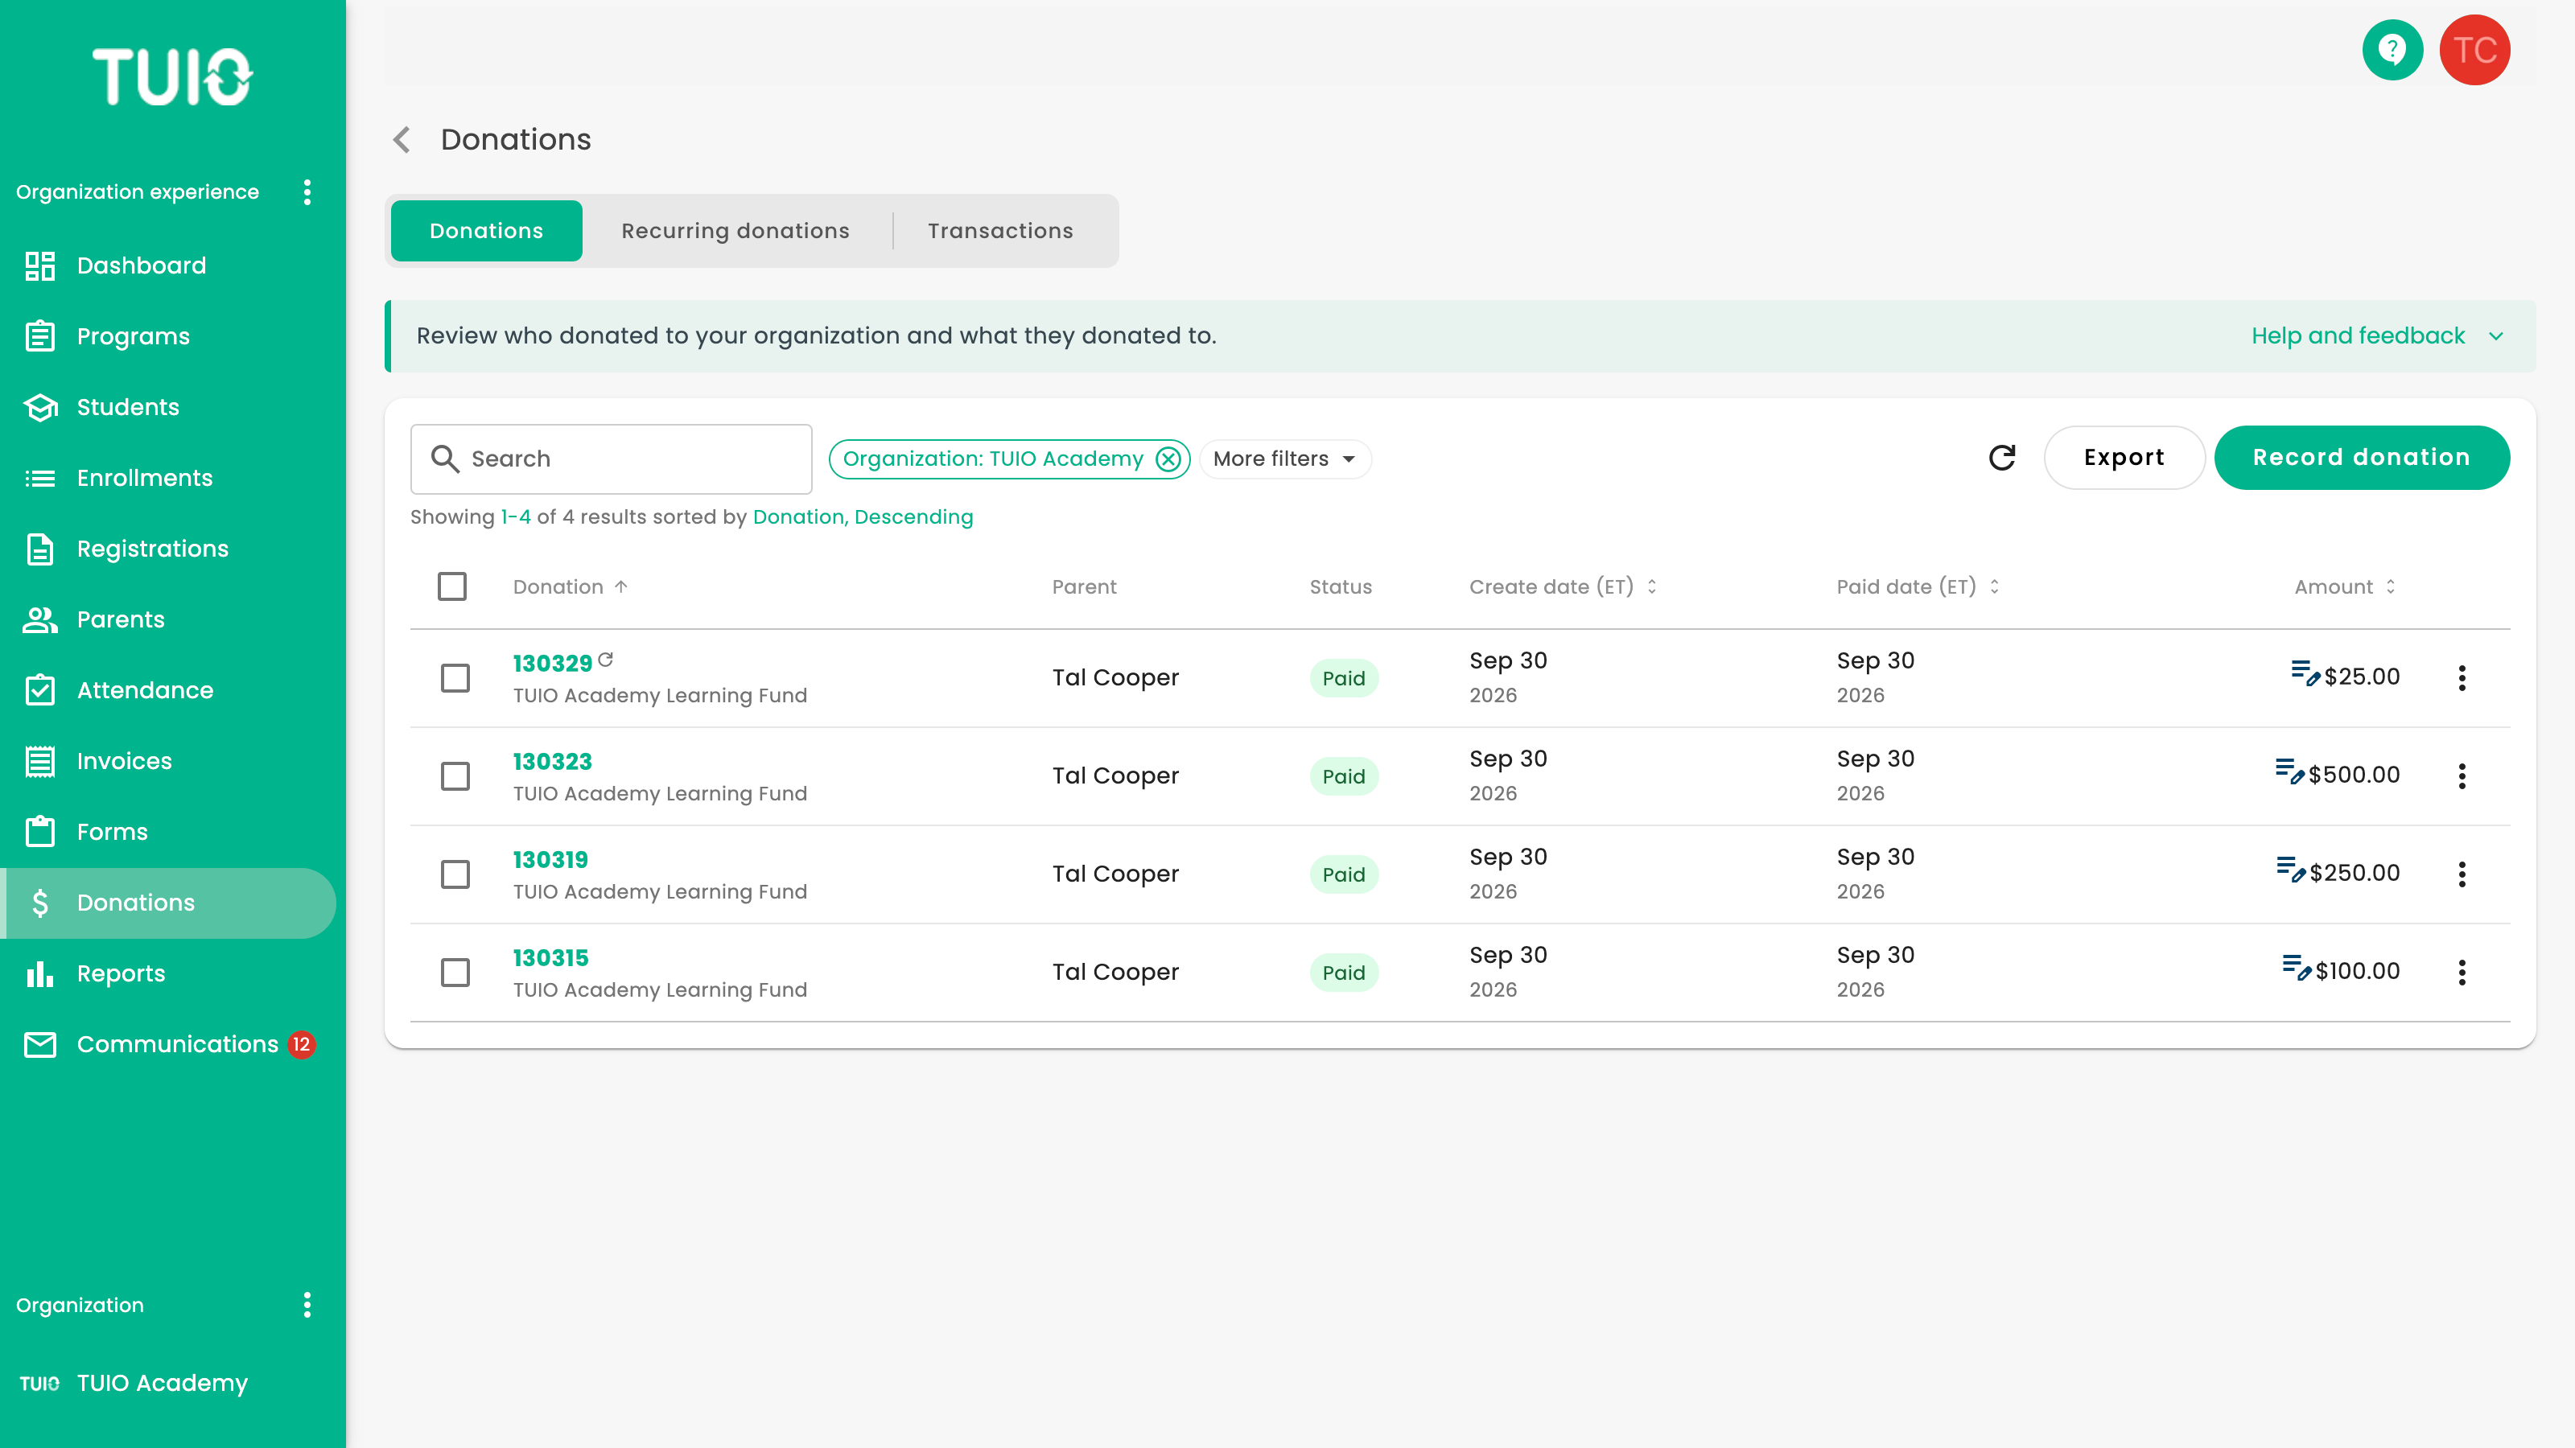Image resolution: width=2575 pixels, height=1448 pixels.
Task: Click the TUIO logo
Action: (172, 76)
